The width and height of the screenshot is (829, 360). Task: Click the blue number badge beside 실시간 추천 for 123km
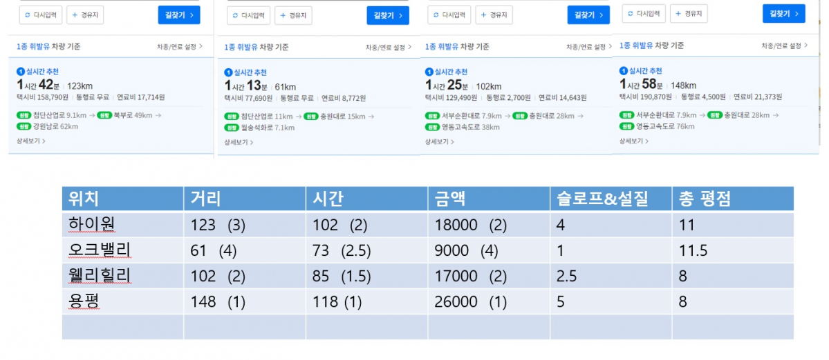click(21, 70)
